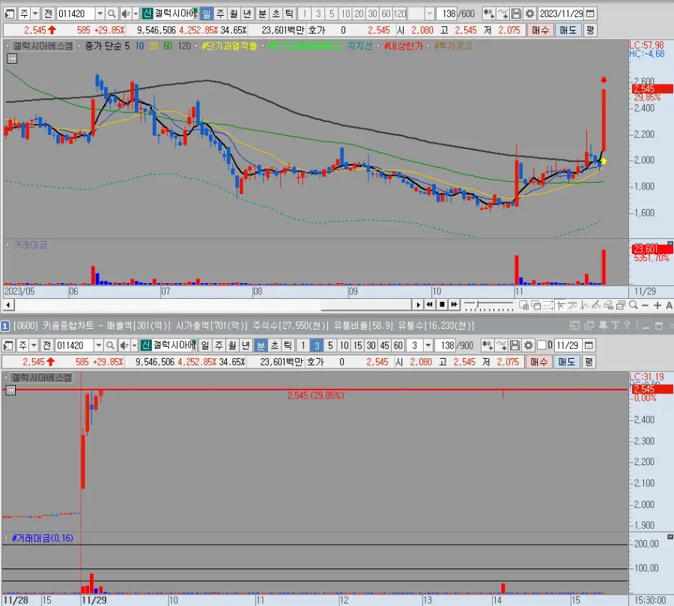Screen dimensions: 674x606
Task: Click the 매도 sell button in bottom panel
Action: [567, 362]
